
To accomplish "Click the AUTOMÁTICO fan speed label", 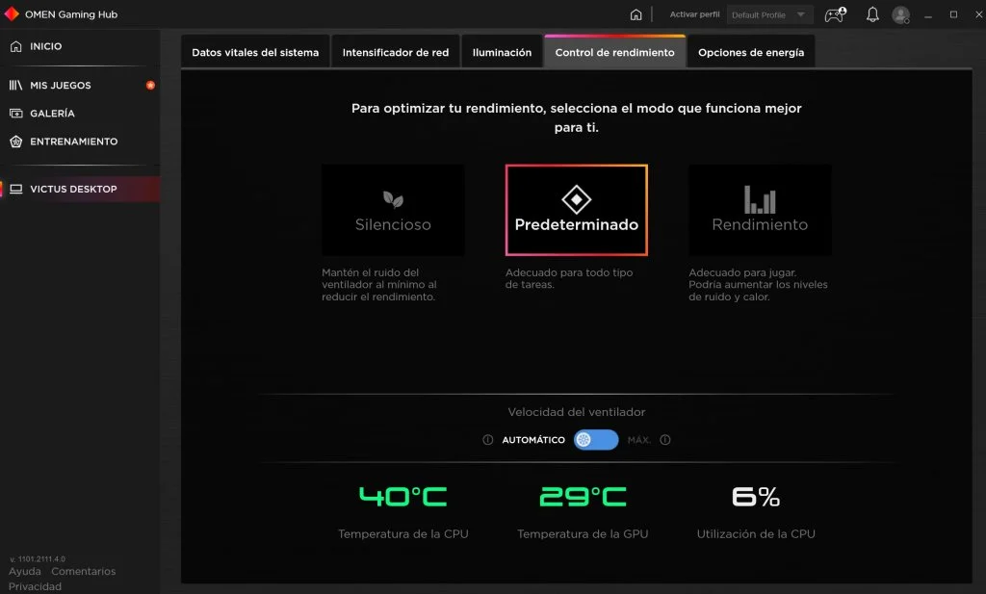I will point(533,439).
